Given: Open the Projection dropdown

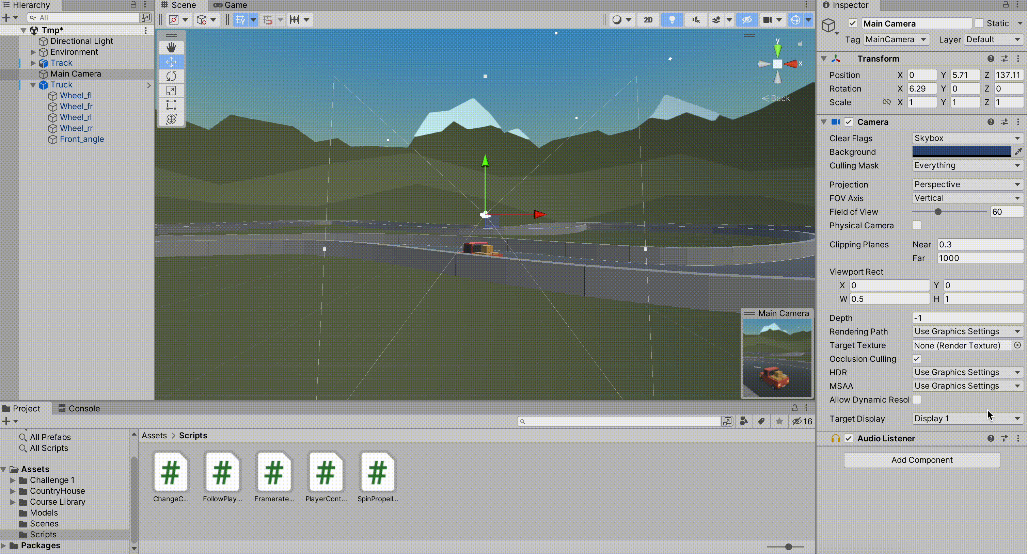Looking at the screenshot, I should click(967, 184).
